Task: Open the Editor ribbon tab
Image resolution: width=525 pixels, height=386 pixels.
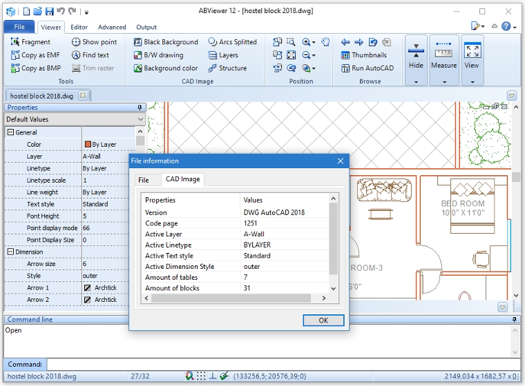Action: coord(79,27)
